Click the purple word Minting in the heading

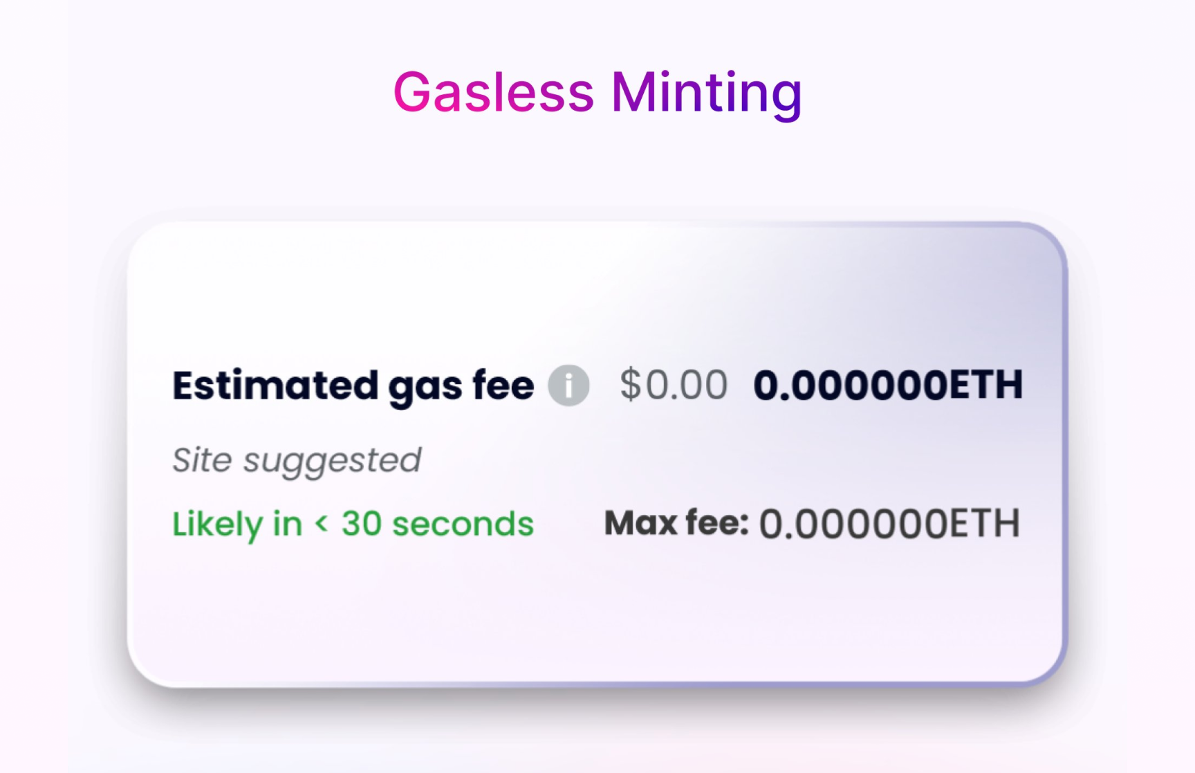pyautogui.click(x=706, y=93)
